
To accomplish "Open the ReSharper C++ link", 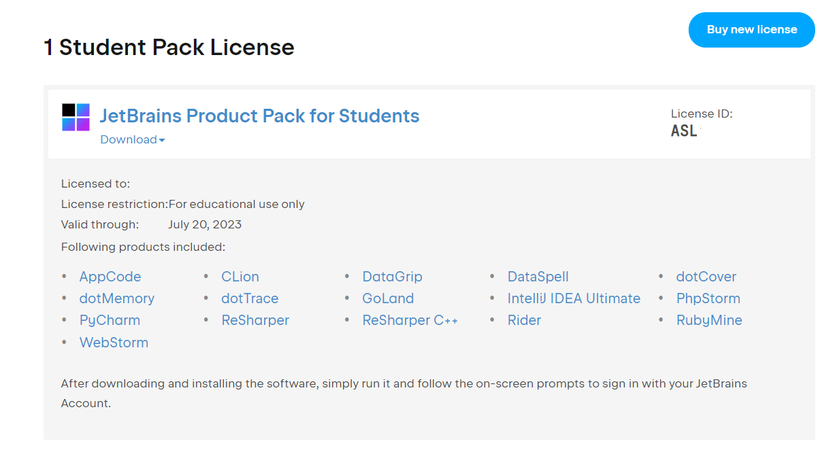I will point(410,320).
